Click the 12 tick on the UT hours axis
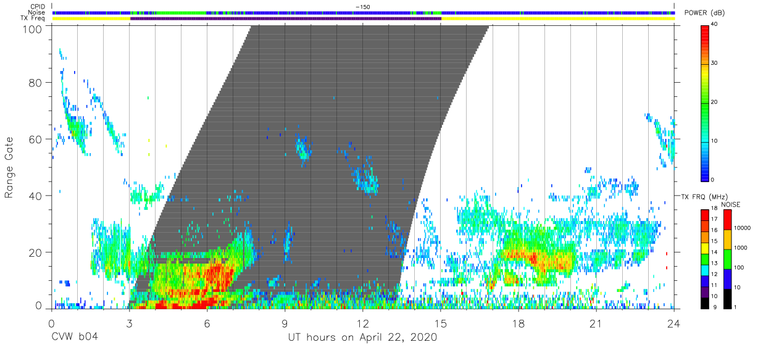 pos(362,323)
